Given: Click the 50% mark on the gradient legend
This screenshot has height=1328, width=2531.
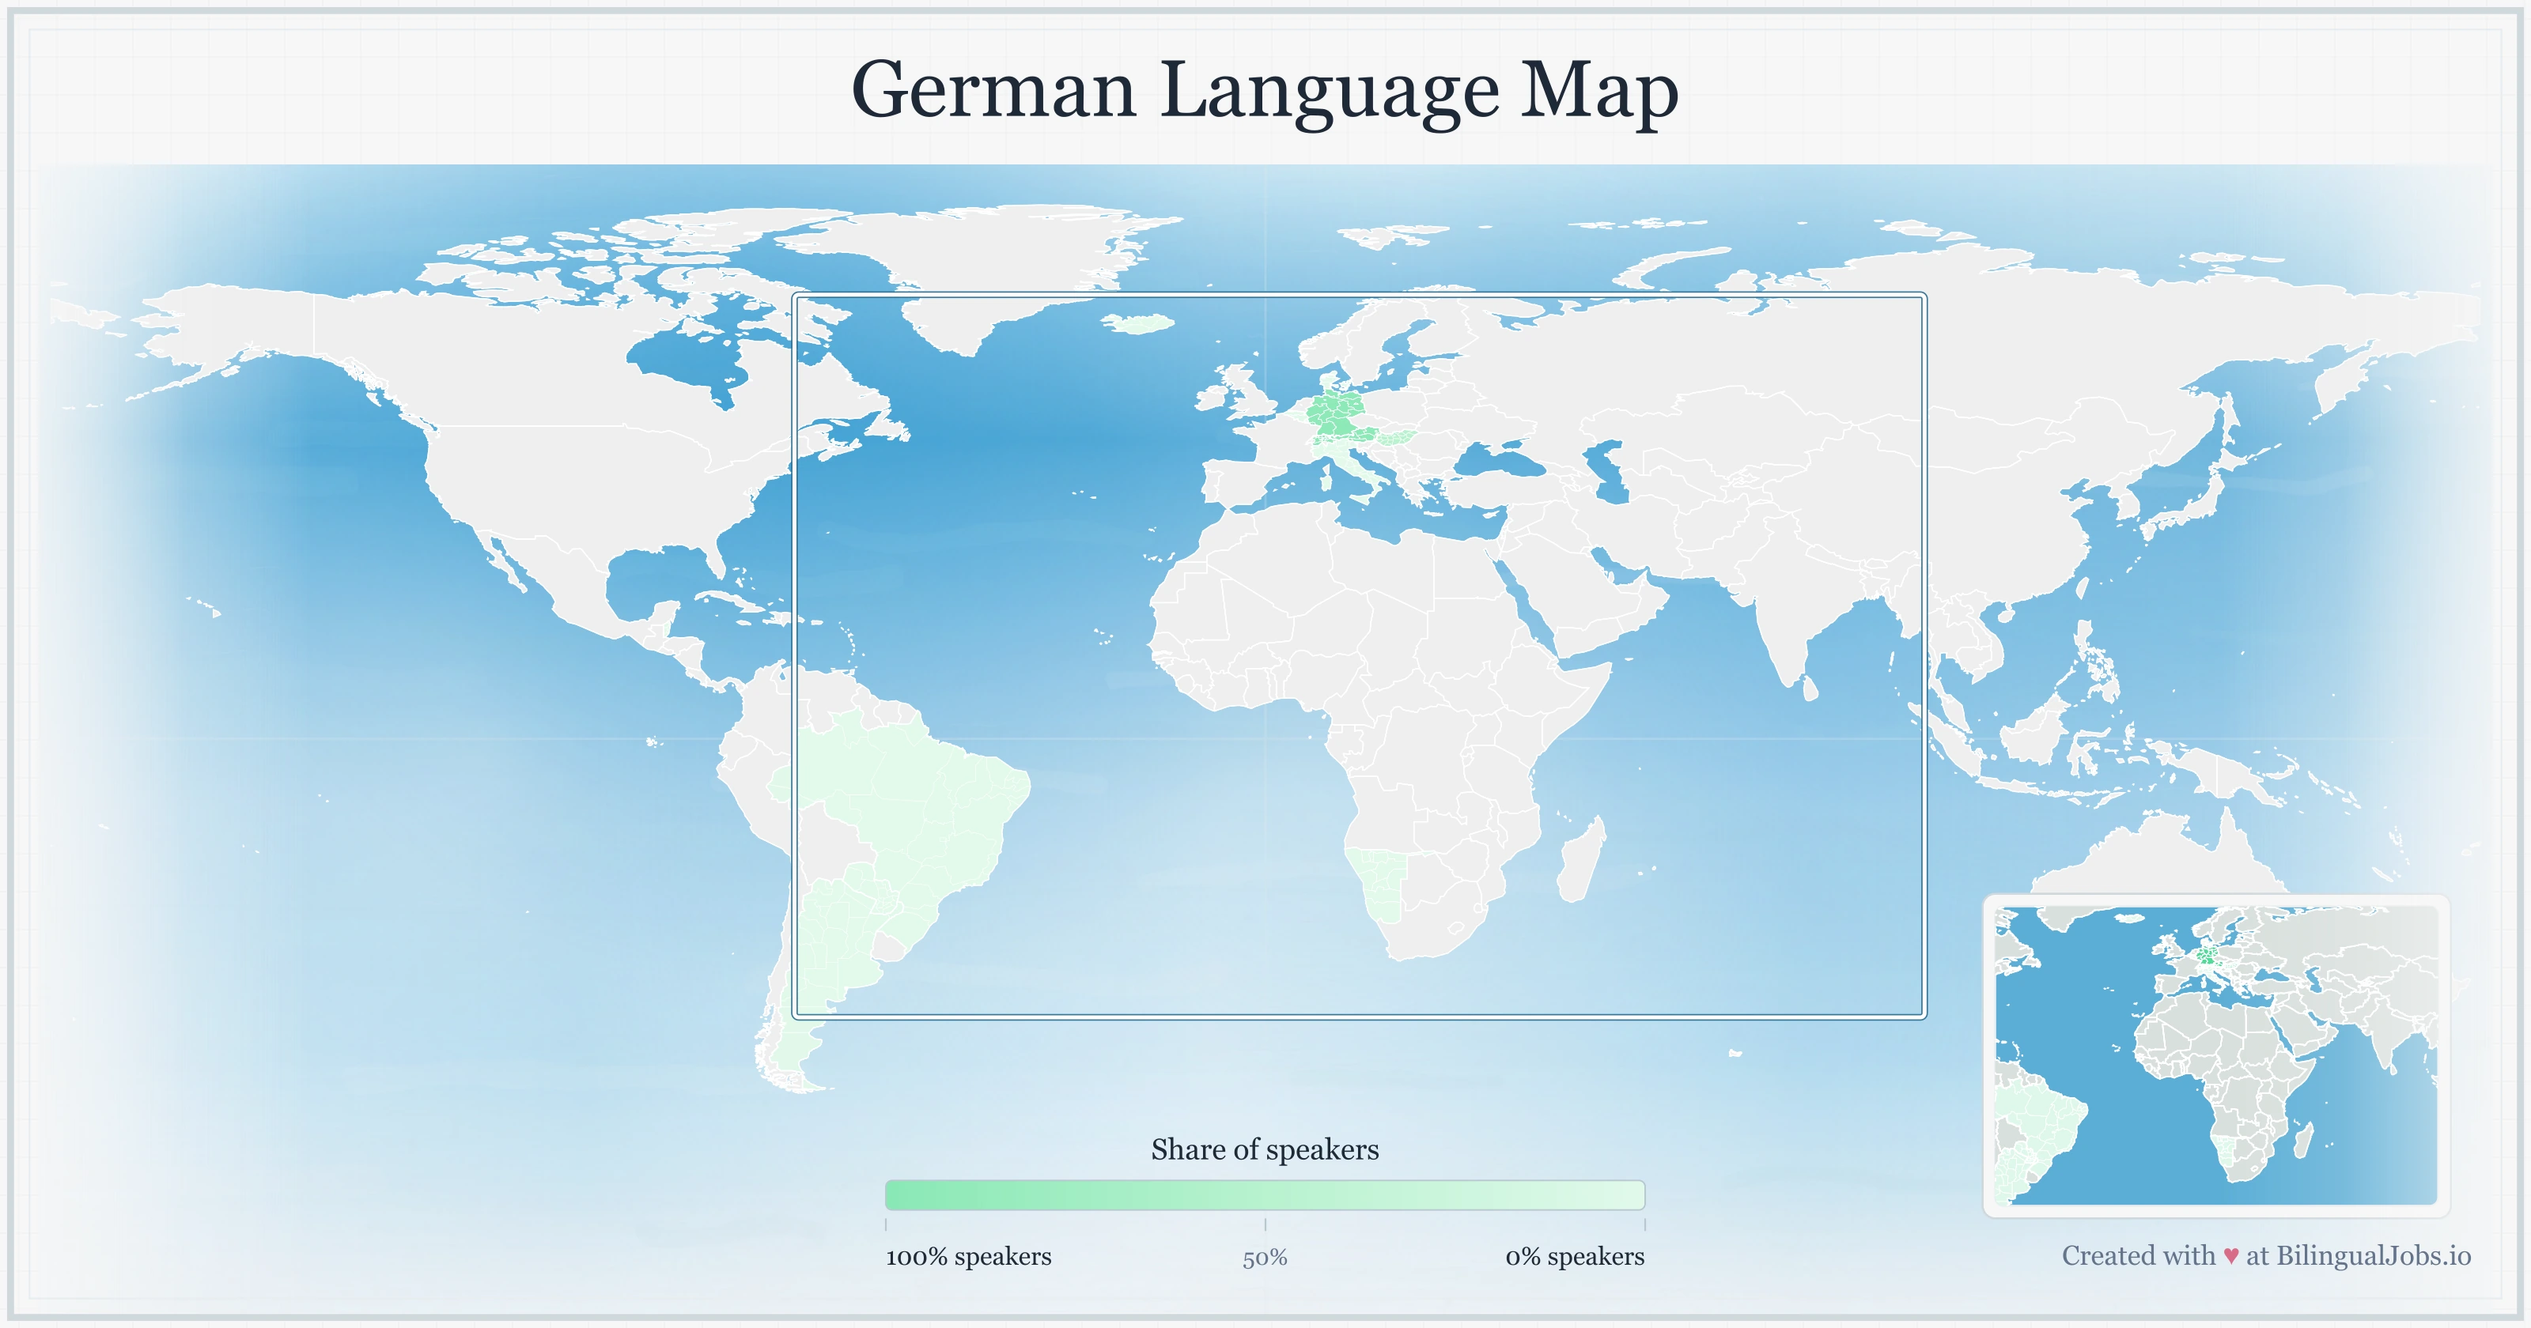Looking at the screenshot, I should click(x=1265, y=1196).
